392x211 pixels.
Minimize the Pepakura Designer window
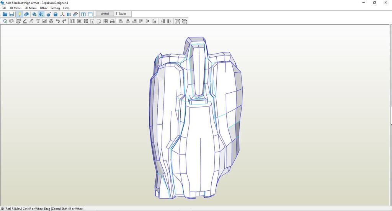coord(364,3)
